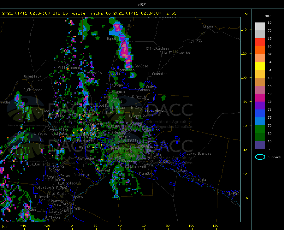Click the Encon label near top right
Viewport: 284px width, 230px height.
tap(208, 26)
